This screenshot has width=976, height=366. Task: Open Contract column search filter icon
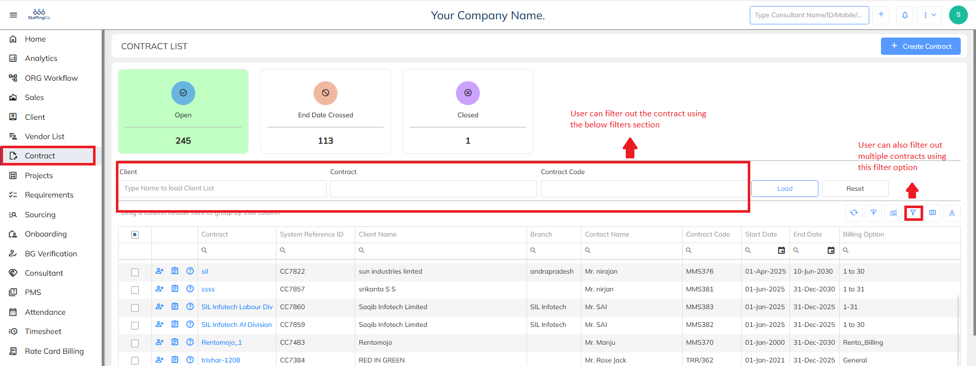tap(204, 250)
